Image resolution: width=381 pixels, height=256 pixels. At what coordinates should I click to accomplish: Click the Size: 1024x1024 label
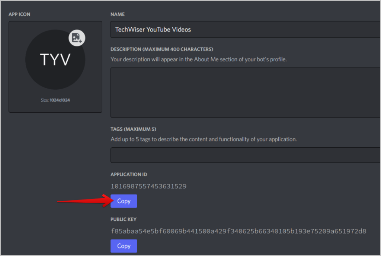(x=55, y=100)
